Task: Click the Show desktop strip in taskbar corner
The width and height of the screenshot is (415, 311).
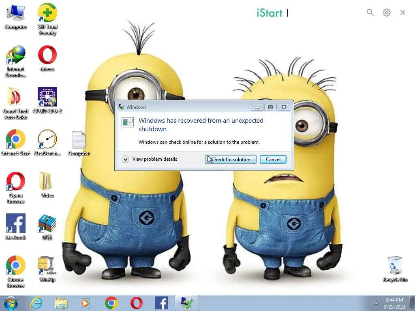Action: click(412, 303)
